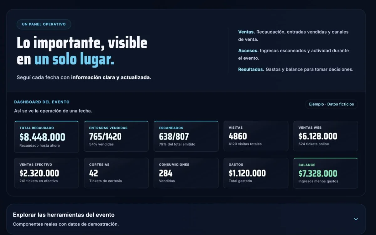This screenshot has height=235, width=376.
Task: Click the "Ejemplo · Datos ficticios" badge
Action: (332, 104)
